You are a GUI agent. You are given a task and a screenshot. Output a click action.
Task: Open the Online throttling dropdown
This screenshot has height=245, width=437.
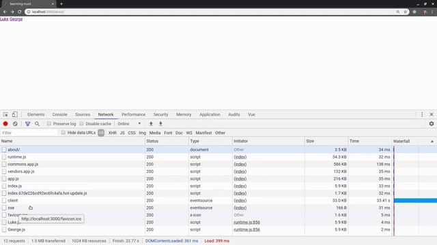[129, 124]
